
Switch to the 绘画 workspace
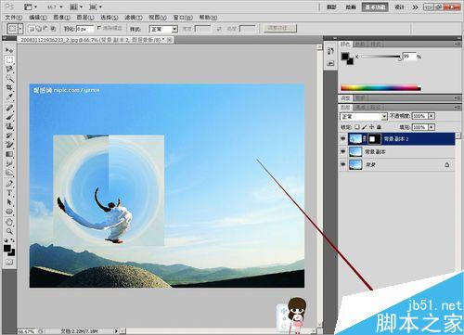coord(351,6)
